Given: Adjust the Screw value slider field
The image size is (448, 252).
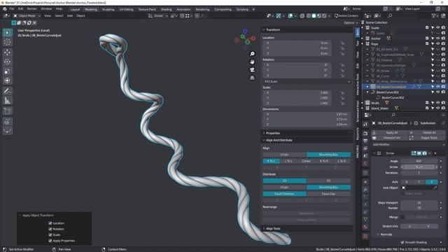Looking at the screenshot, I should (x=419, y=167).
